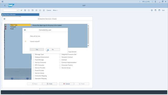The image size is (168, 95).
Task: Click the wizard Cont. button
Action: 50,84
